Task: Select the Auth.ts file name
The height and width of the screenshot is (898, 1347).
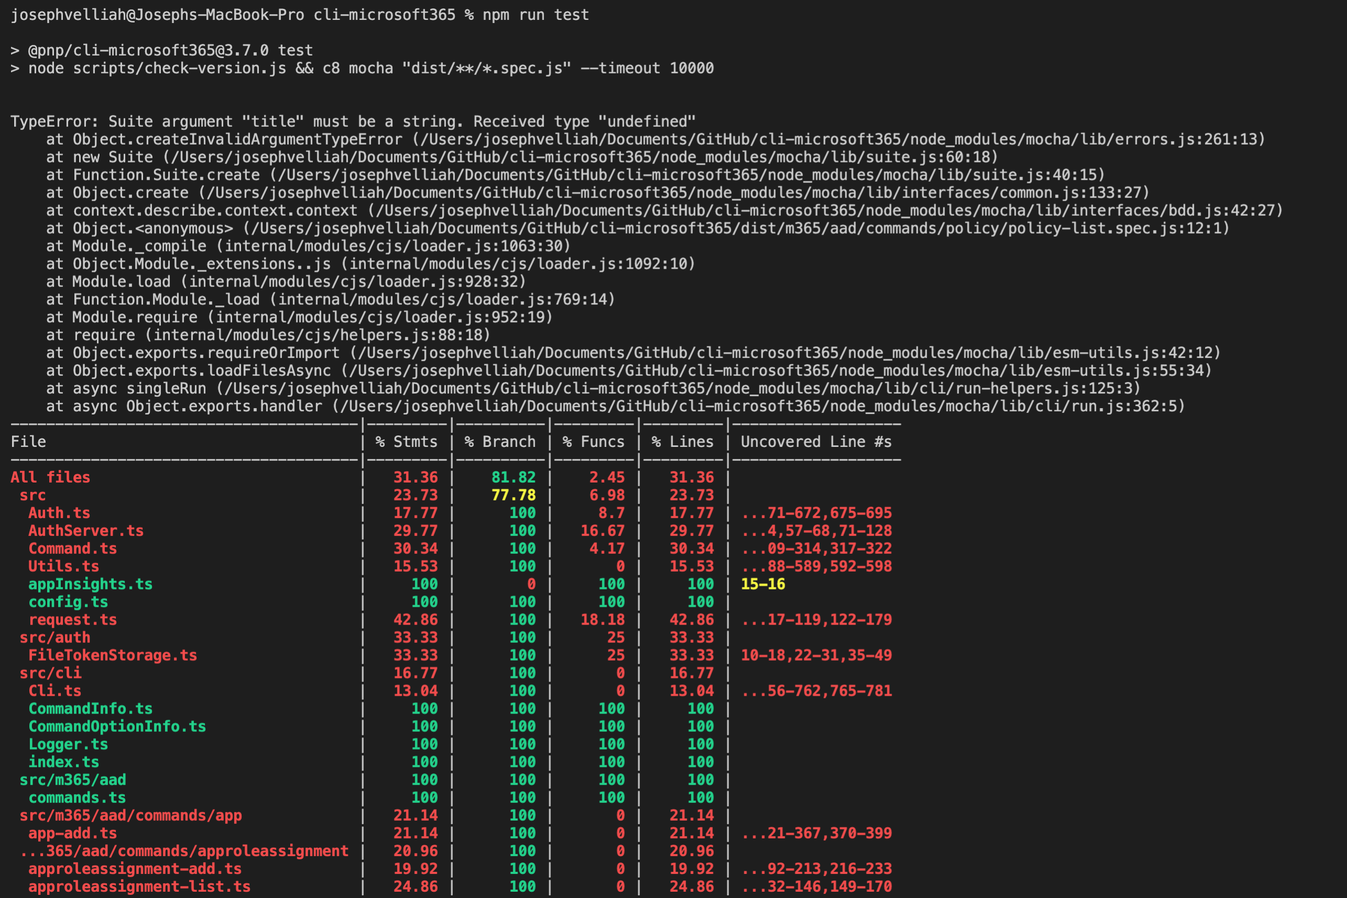Action: [x=59, y=512]
